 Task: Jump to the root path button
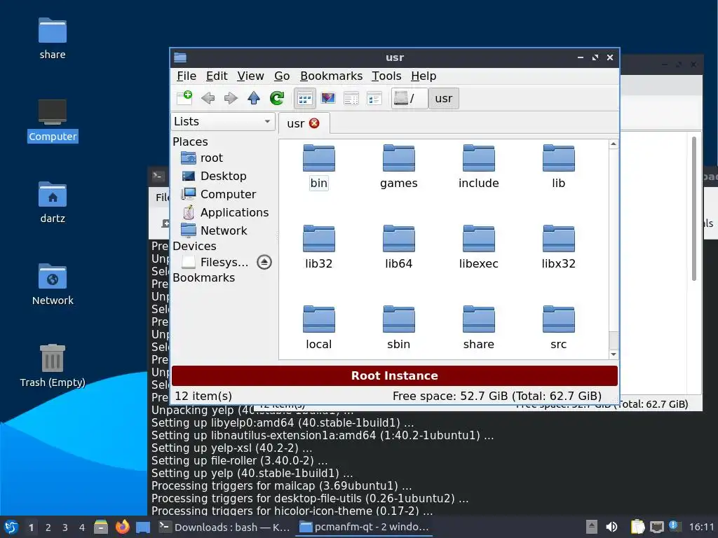[409, 98]
